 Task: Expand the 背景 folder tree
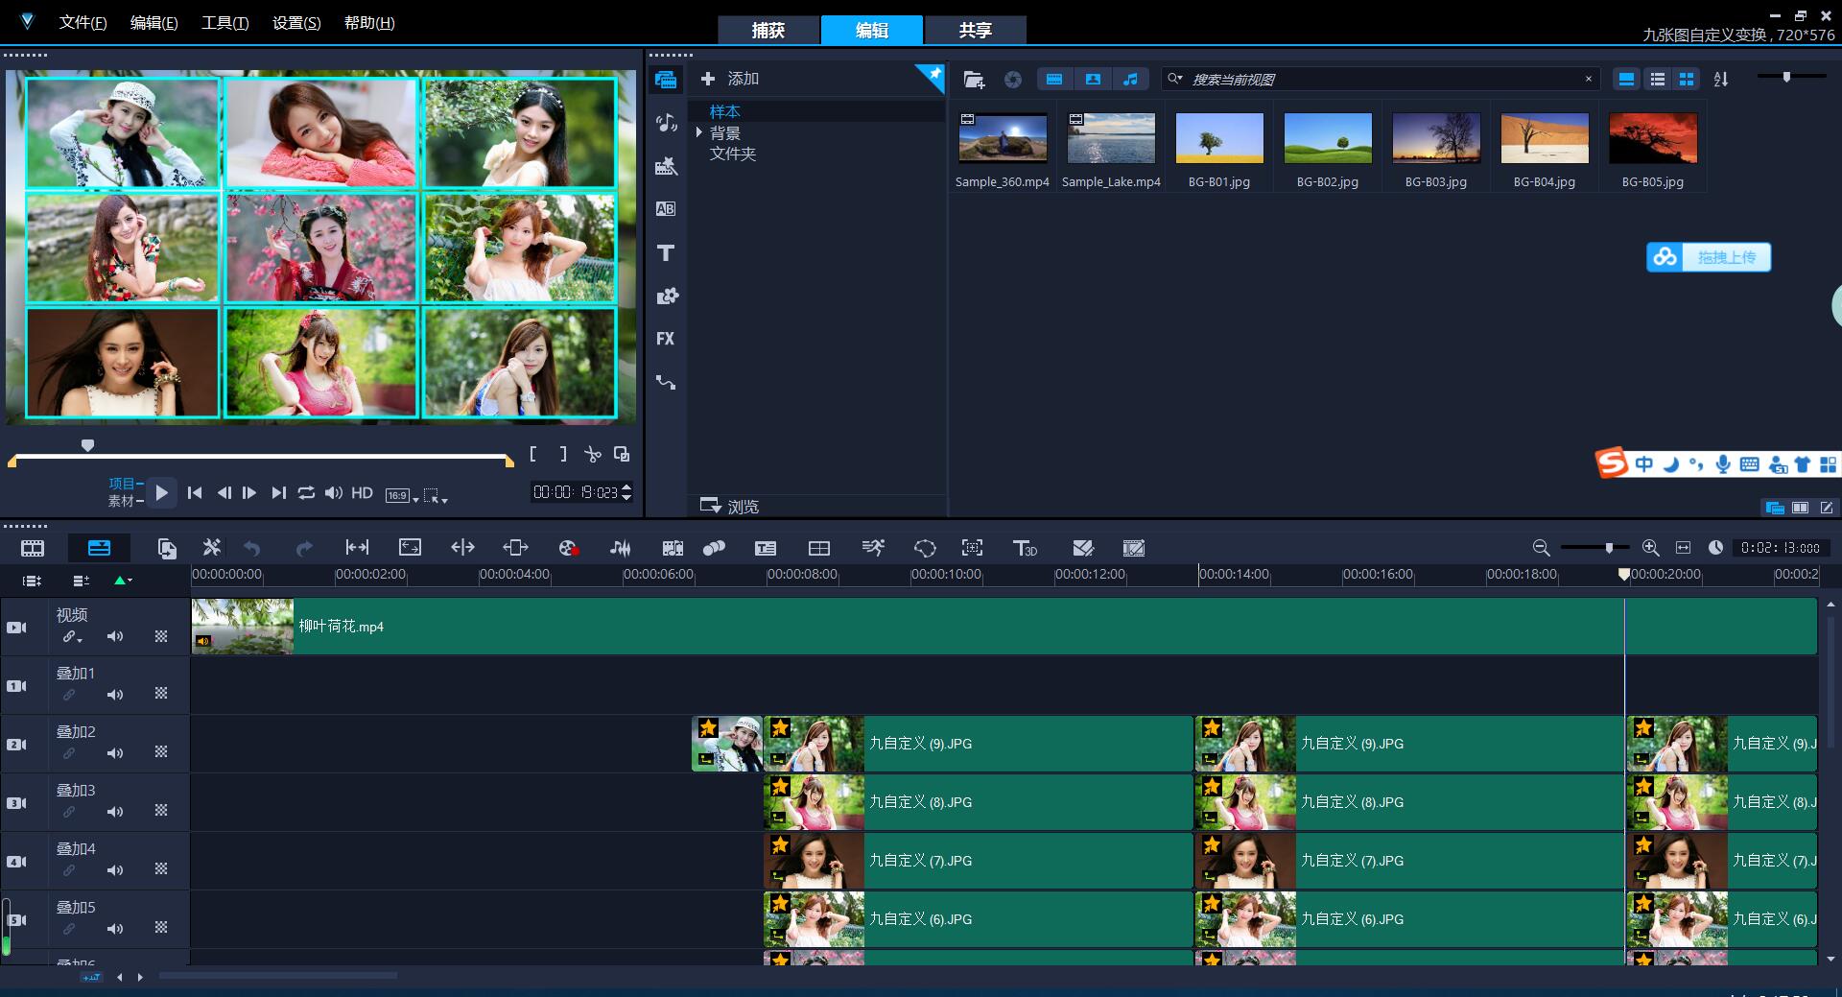[x=699, y=132]
